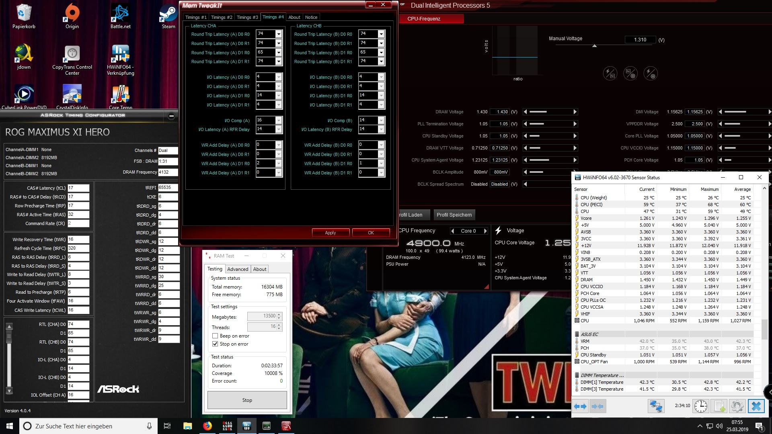Increase DRAM Voltage with right arrow

(575, 112)
